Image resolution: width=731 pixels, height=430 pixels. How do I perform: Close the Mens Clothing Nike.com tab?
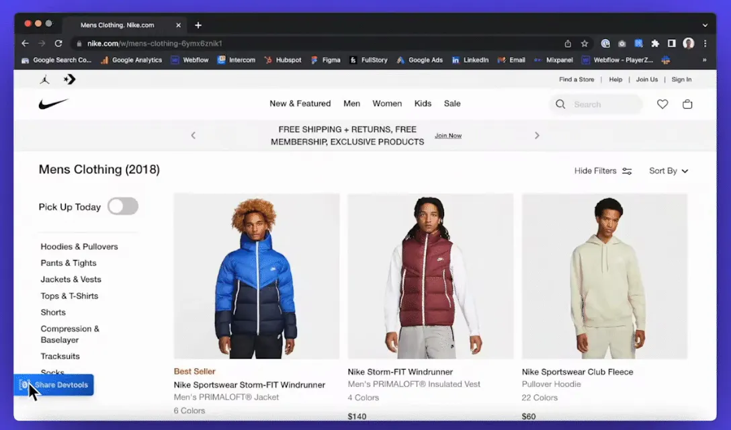tap(178, 25)
